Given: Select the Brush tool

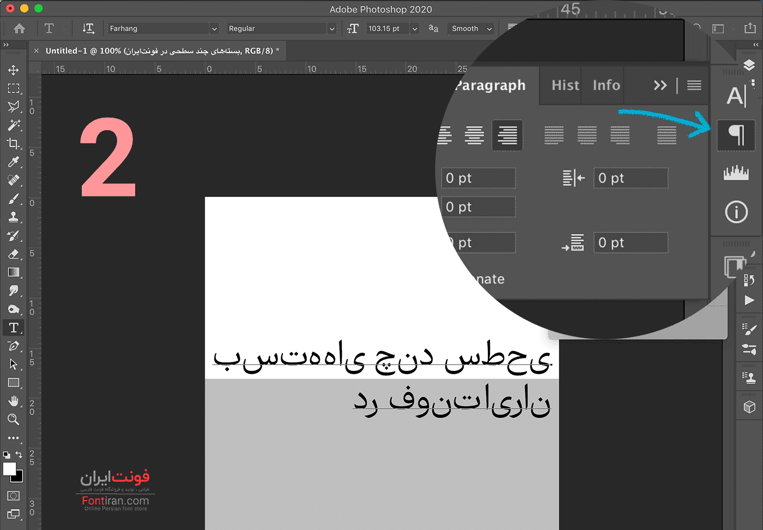Looking at the screenshot, I should (x=14, y=199).
